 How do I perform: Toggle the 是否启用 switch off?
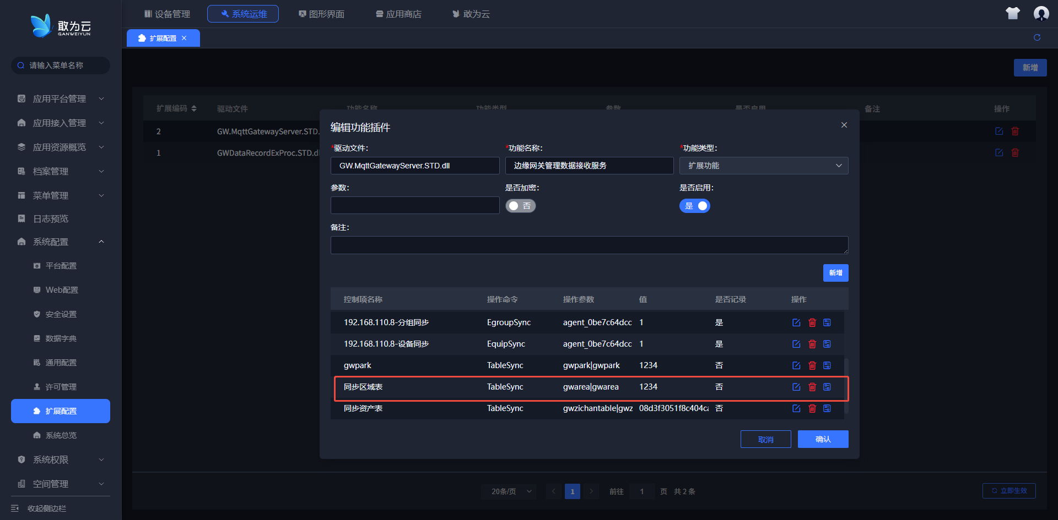(695, 206)
